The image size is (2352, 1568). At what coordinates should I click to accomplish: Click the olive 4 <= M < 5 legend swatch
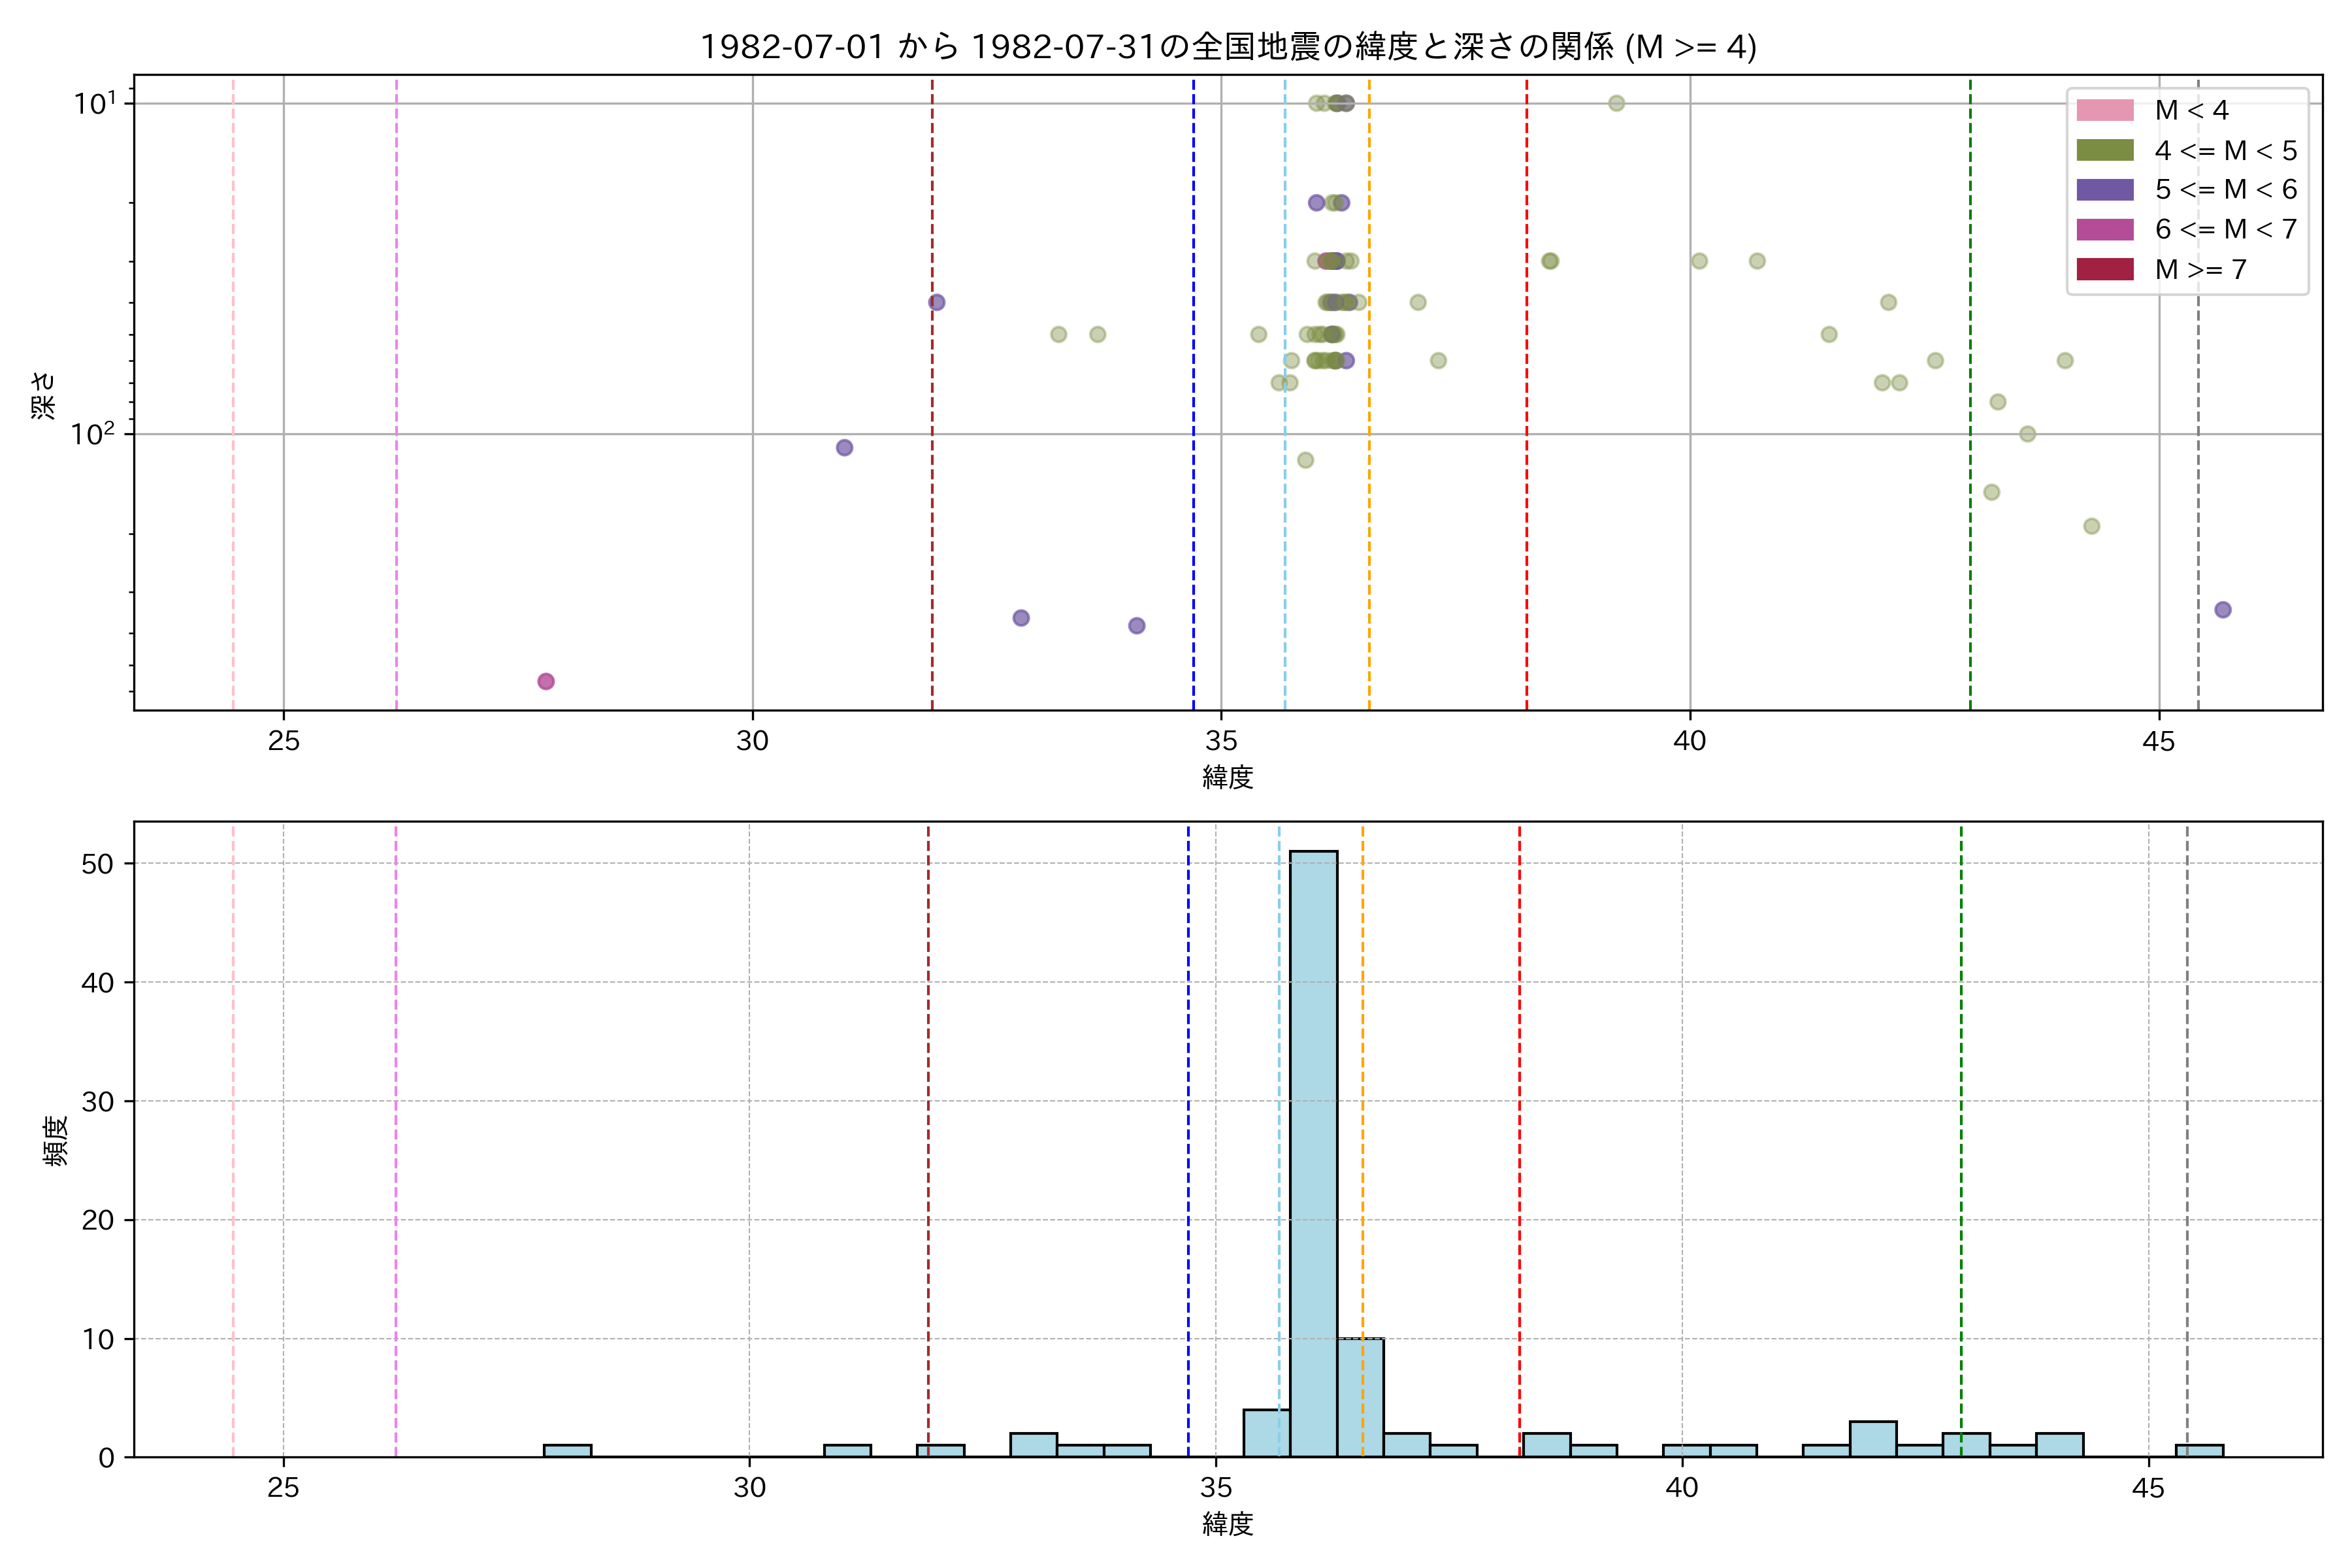click(x=2104, y=150)
